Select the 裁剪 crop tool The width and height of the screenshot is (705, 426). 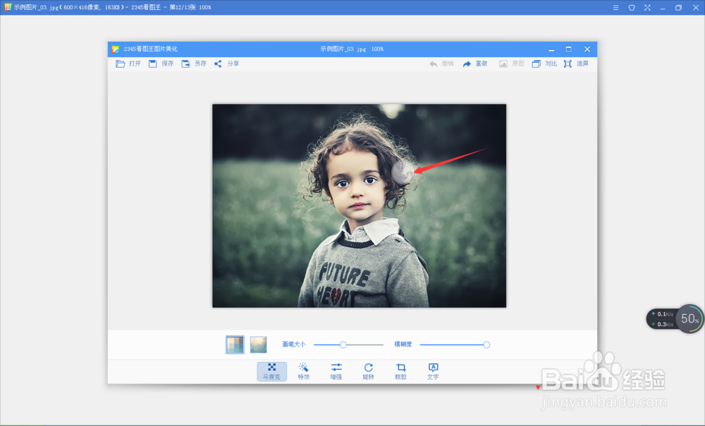pyautogui.click(x=400, y=372)
